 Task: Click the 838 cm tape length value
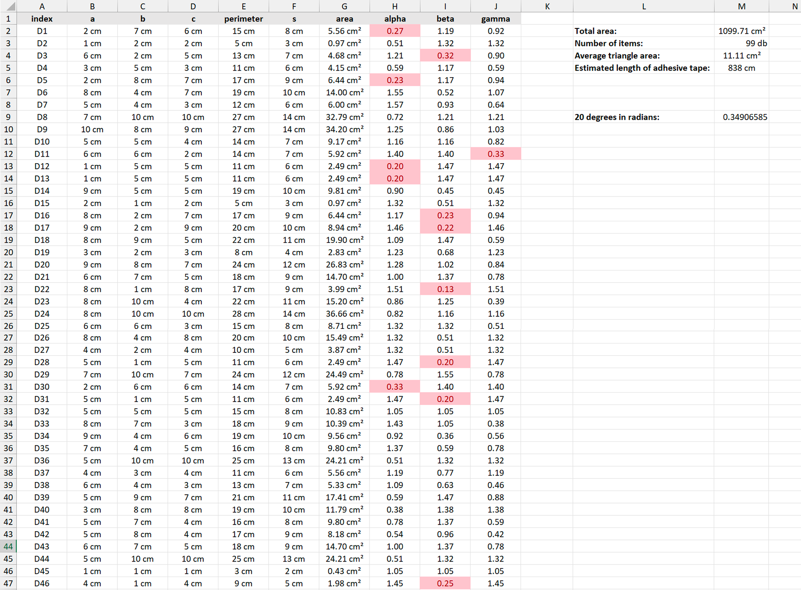tap(741, 68)
